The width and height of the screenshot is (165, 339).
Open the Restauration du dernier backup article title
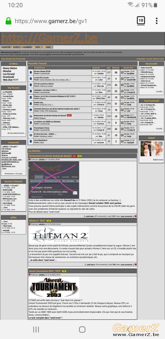(50, 156)
